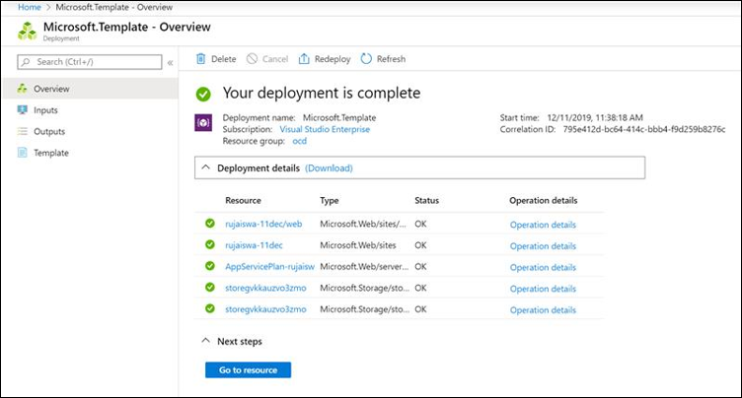The height and width of the screenshot is (398, 742).
Task: Click the Download deployment details link
Action: (x=329, y=168)
